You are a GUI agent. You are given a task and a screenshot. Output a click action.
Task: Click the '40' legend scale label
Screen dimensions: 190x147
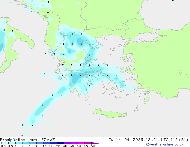[x=79, y=146]
